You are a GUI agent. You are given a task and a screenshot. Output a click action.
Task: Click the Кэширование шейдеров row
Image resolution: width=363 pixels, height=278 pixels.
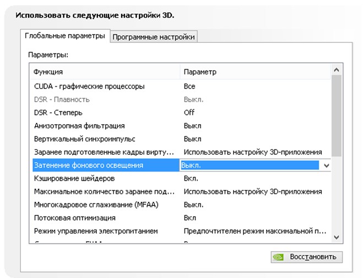pos(74,179)
